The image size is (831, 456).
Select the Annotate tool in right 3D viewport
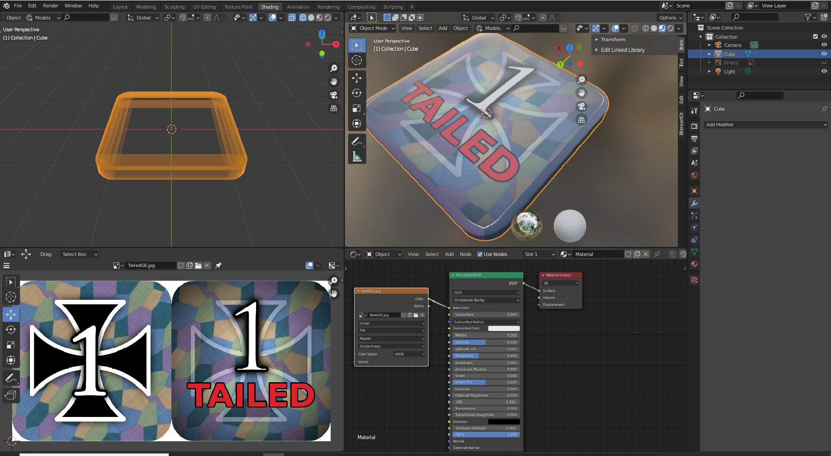[x=357, y=141]
